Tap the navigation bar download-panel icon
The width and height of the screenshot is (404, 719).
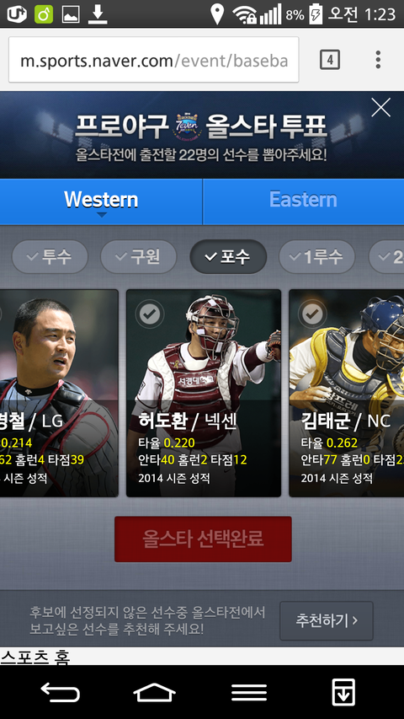[343, 692]
